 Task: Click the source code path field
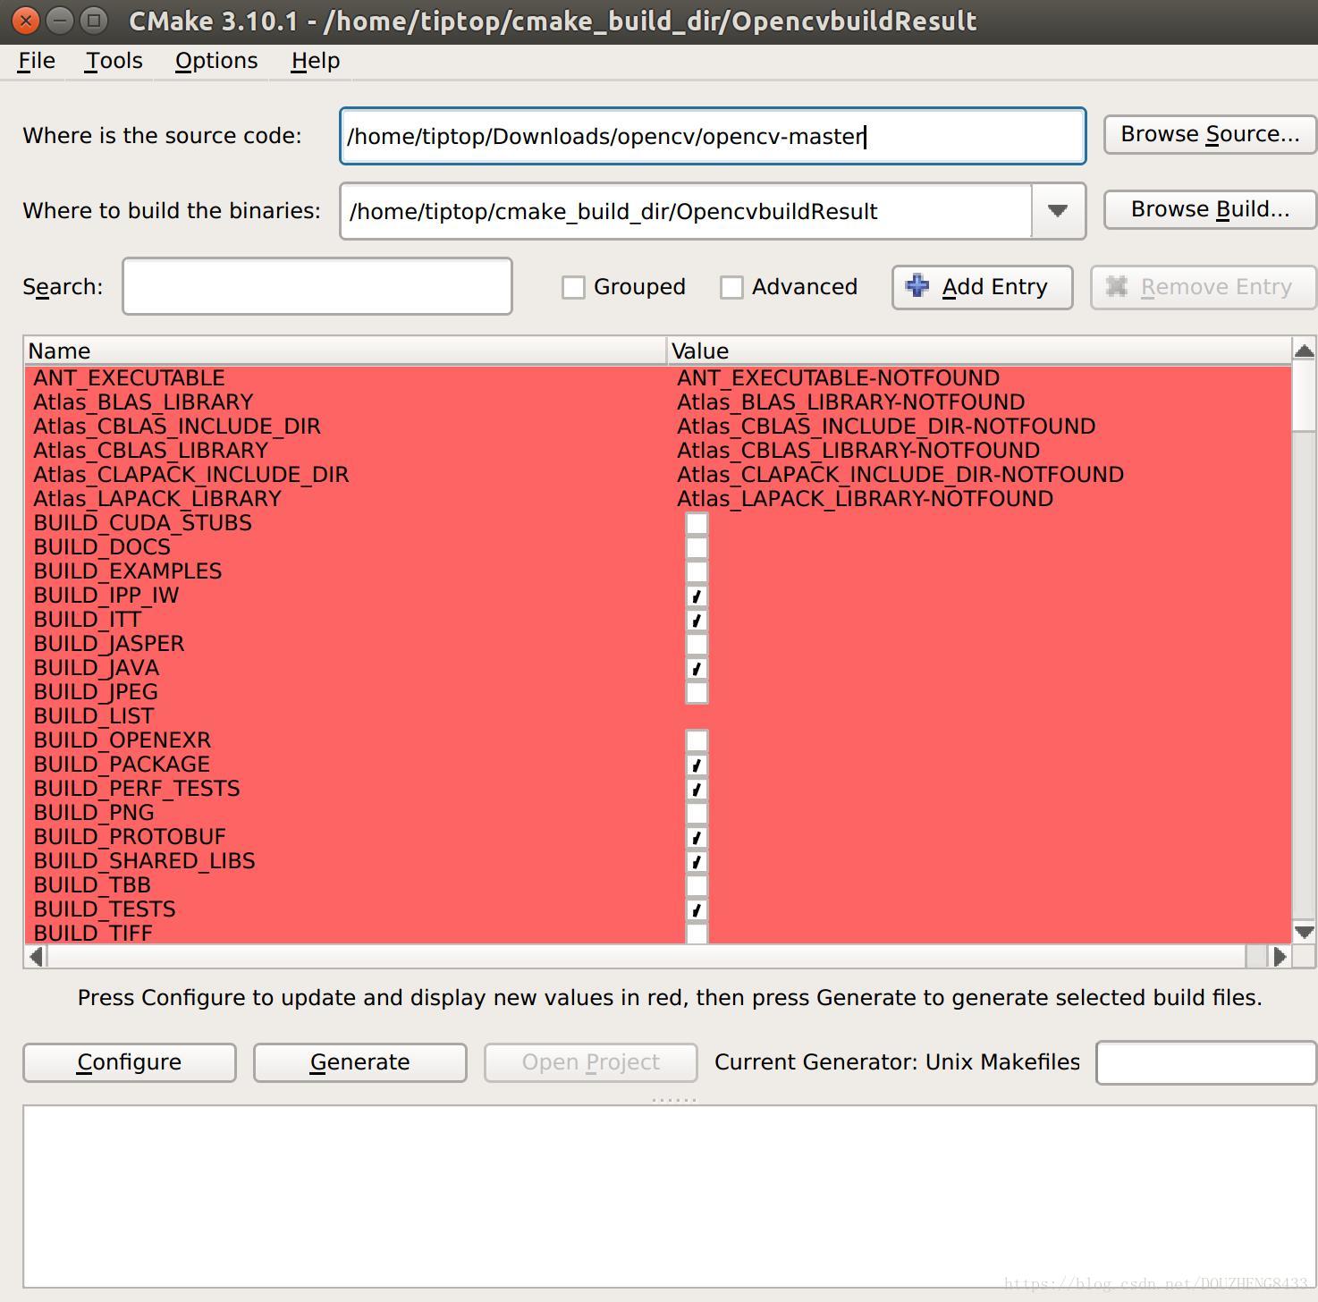coord(713,136)
